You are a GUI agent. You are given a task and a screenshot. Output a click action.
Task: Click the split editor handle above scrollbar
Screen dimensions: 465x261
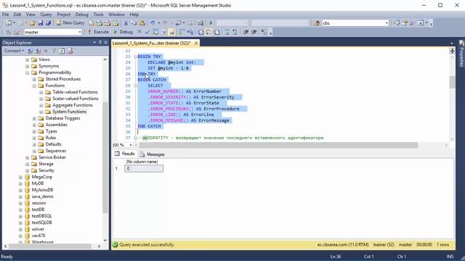coord(452,51)
